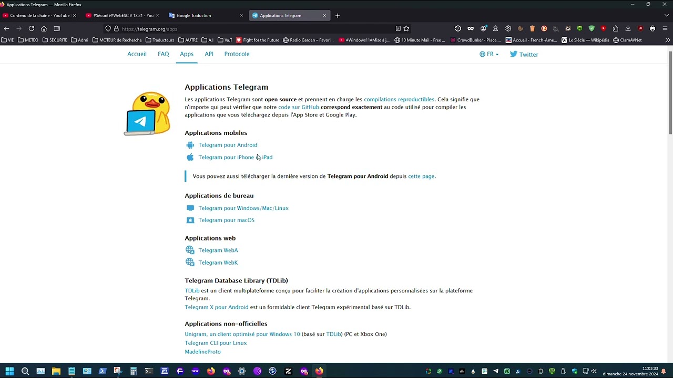Open the Extensions puzzle piece icon
Screen dimensions: 673x378
616,28
